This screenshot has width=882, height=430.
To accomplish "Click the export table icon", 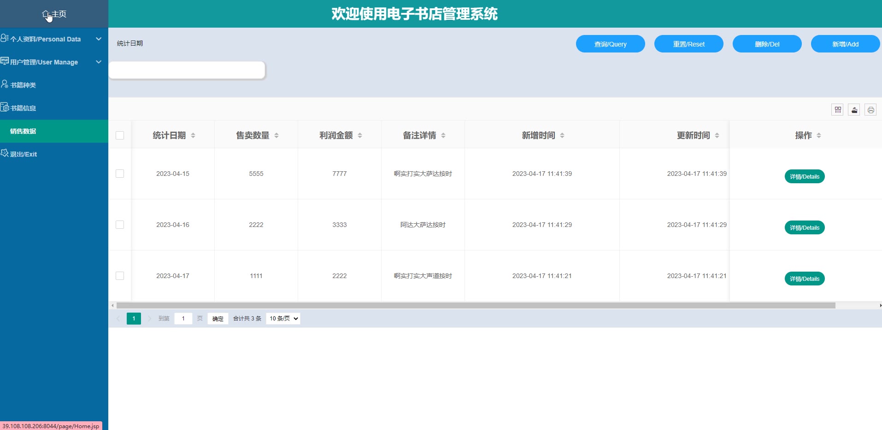I will point(854,110).
